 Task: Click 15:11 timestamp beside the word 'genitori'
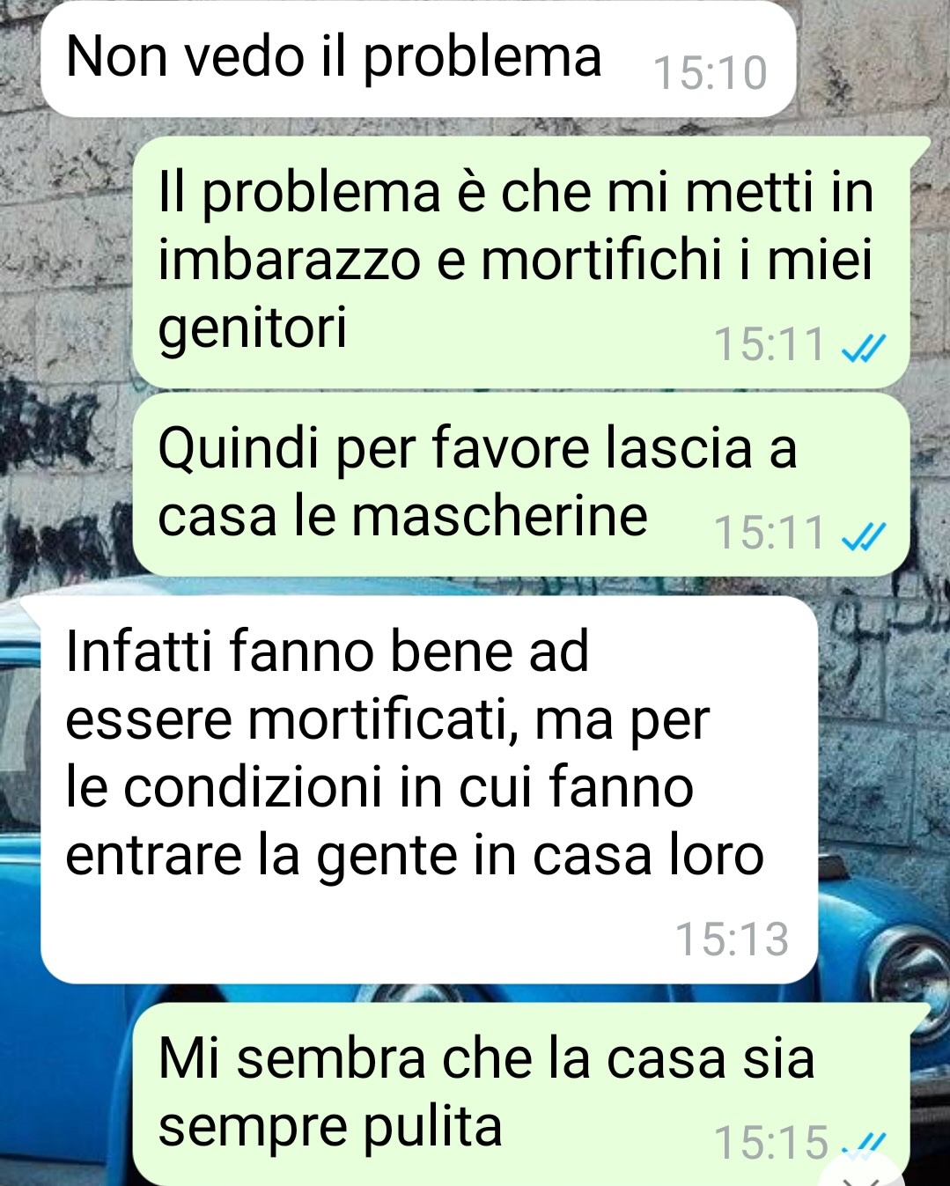pos(770,344)
